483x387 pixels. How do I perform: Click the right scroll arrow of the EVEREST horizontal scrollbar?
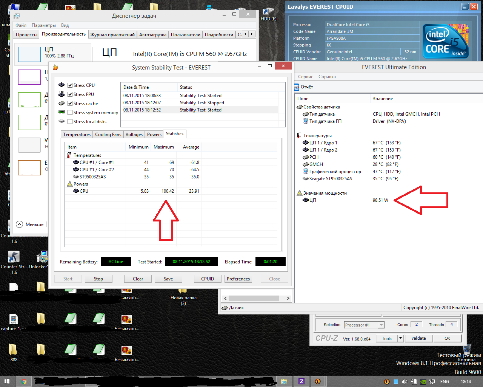(288, 298)
